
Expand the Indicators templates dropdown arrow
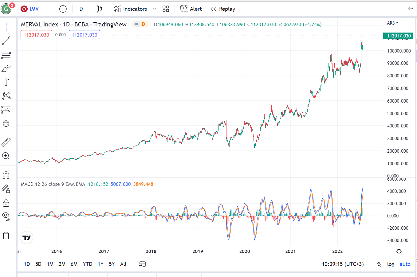click(x=155, y=9)
